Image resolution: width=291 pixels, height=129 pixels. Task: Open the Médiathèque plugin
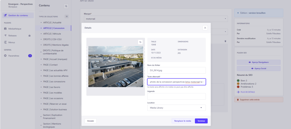pyautogui.click(x=15, y=29)
